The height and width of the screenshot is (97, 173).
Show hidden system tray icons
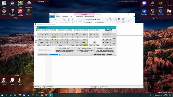coord(154,95)
